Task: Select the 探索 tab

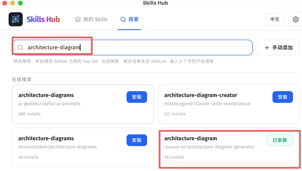Action: [x=129, y=19]
